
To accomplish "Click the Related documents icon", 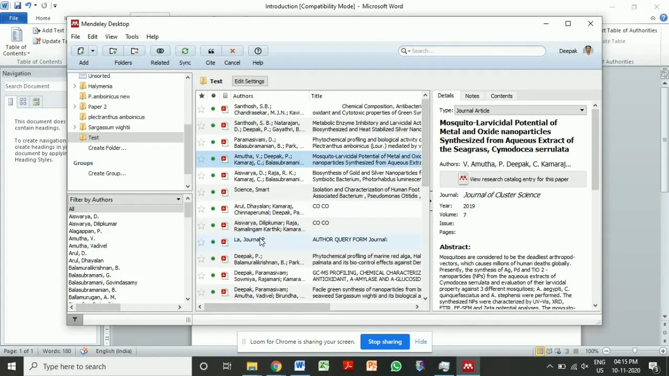I will point(160,51).
